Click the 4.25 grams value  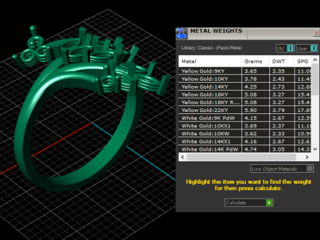[x=251, y=87]
